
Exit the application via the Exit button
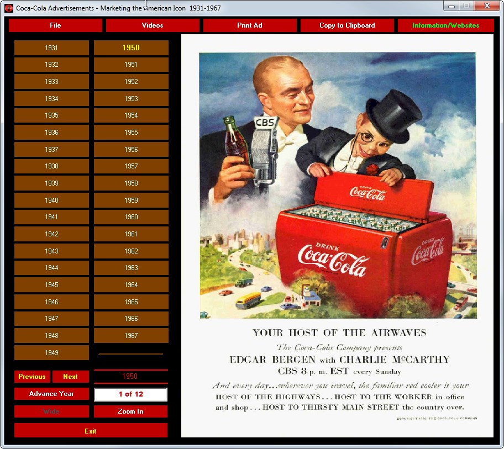(x=90, y=430)
